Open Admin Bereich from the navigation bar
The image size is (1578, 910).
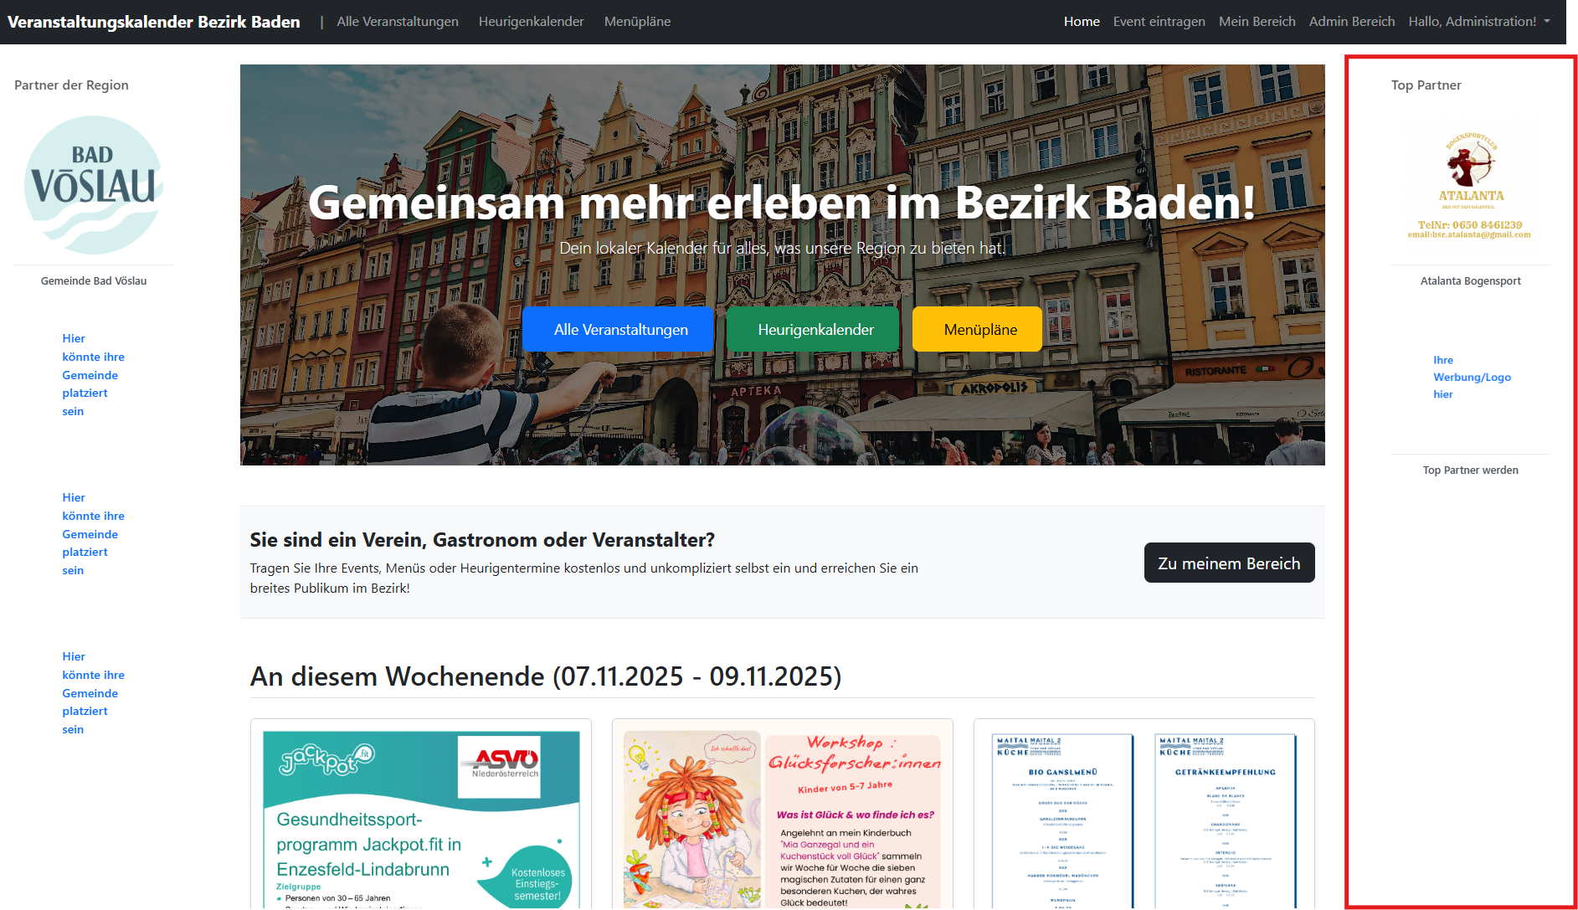pos(1351,21)
